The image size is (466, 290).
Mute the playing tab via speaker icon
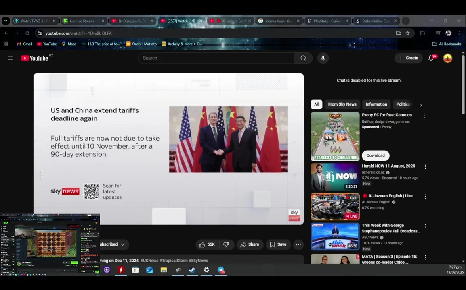[x=194, y=21]
